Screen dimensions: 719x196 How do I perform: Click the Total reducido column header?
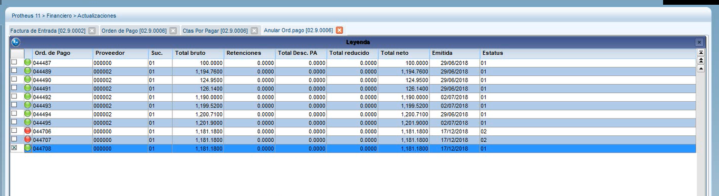(x=353, y=53)
